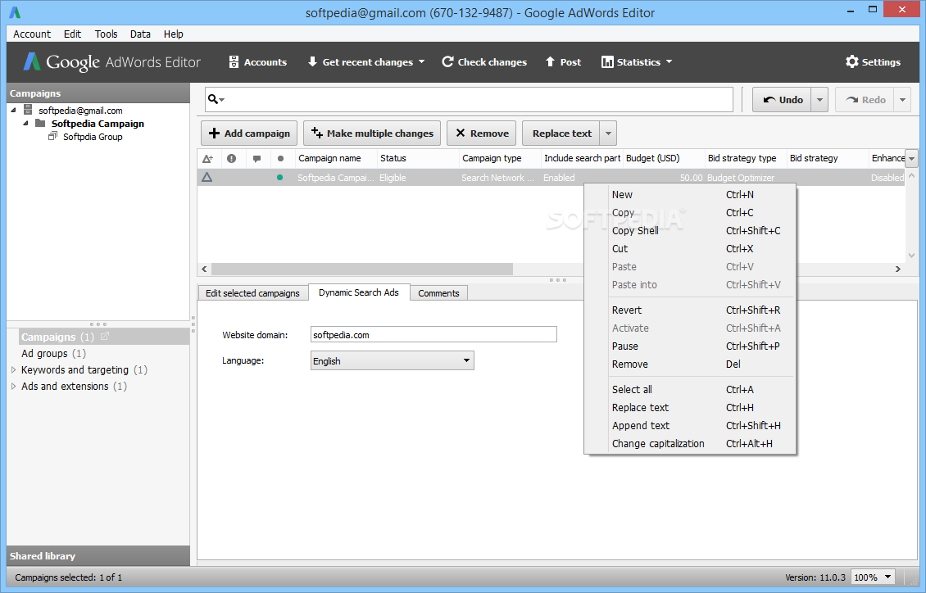Click the horizontal scrollbar of campaign table
Image resolution: width=926 pixels, height=593 pixels.
click(x=362, y=269)
